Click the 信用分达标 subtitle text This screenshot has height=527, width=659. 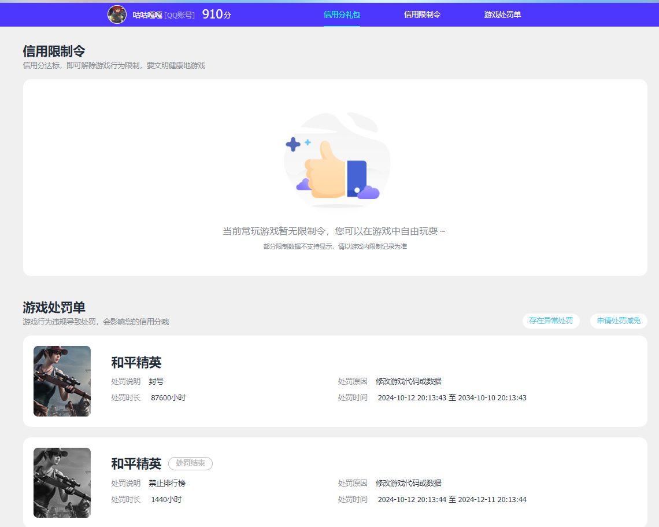(x=114, y=65)
